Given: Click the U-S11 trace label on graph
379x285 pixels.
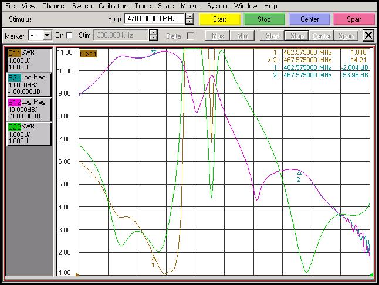Looking at the screenshot, I should point(88,53).
